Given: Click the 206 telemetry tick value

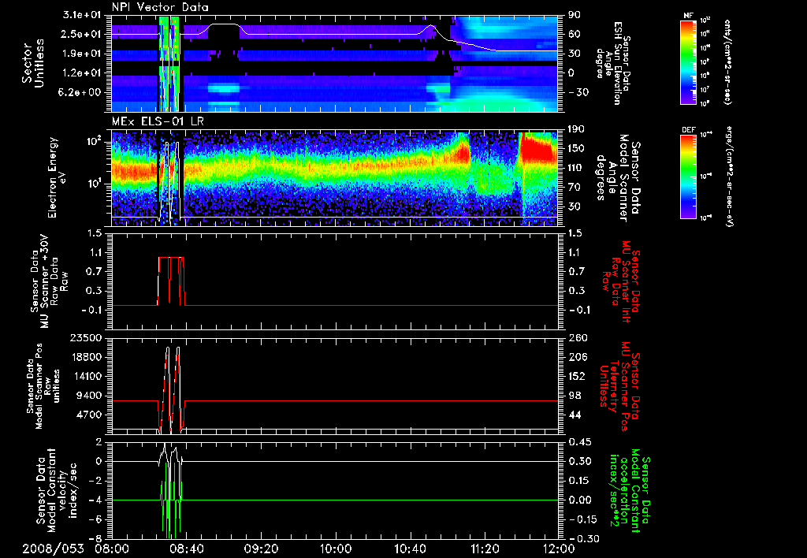Looking at the screenshot, I should click(x=576, y=357).
